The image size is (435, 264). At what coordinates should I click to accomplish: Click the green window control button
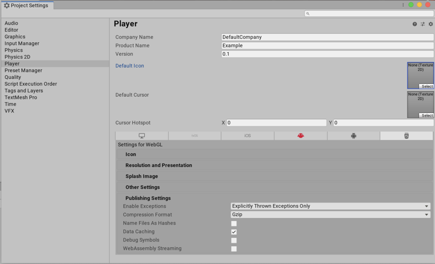coord(411,5)
